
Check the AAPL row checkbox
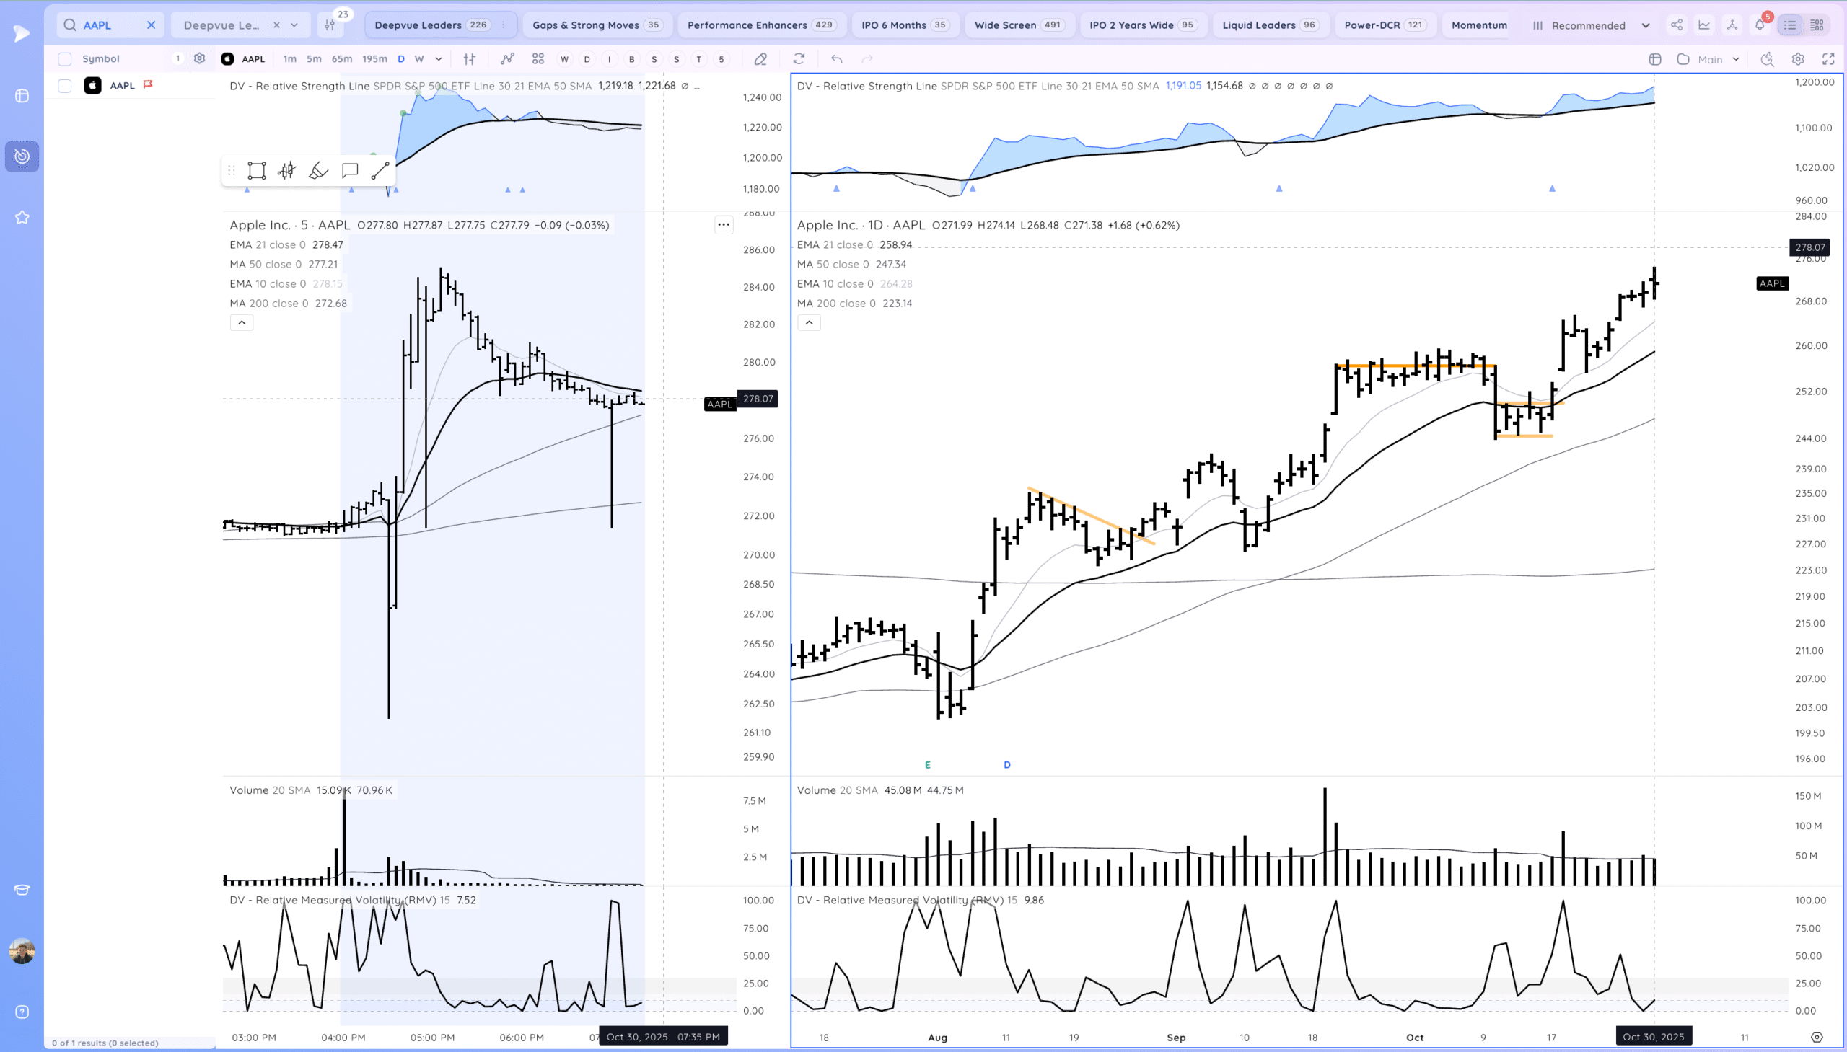(x=65, y=86)
